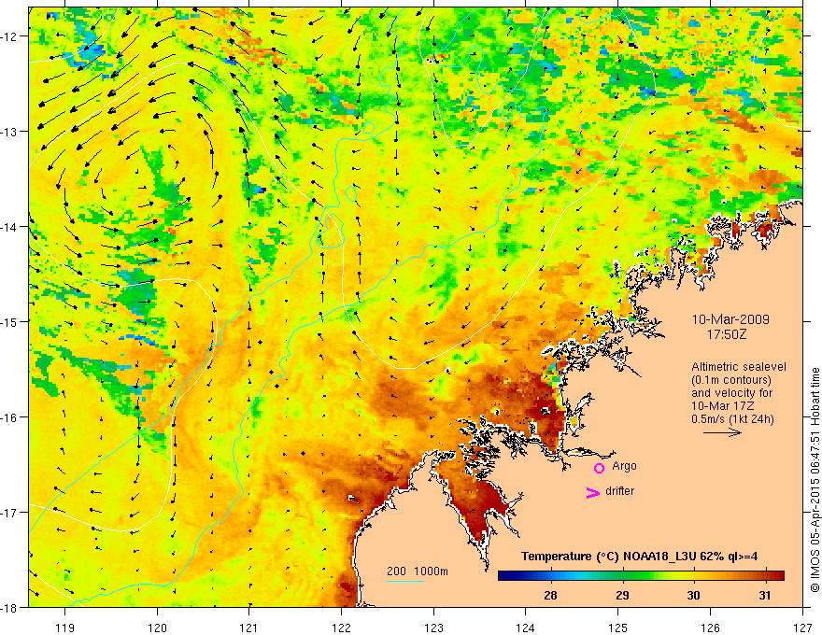Click the longitude axis label '126'

pos(710,628)
